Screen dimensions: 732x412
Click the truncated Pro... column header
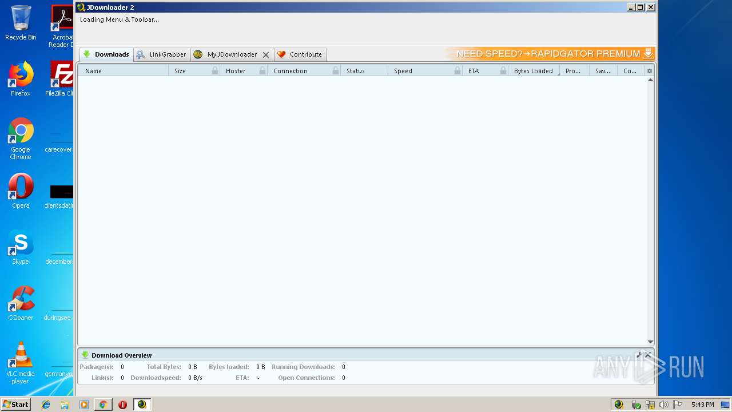(x=574, y=71)
